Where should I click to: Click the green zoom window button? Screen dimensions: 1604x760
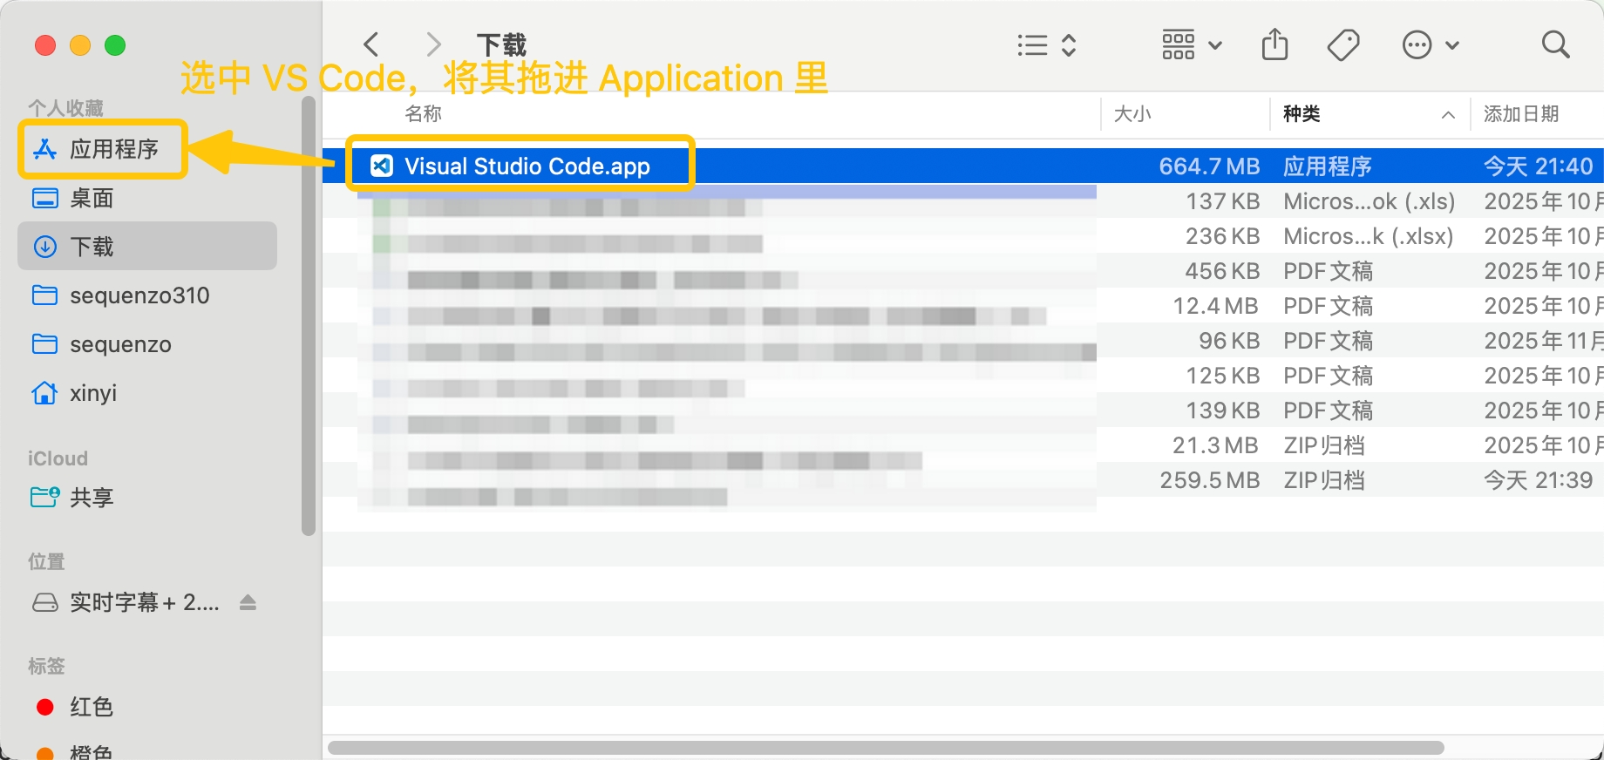[x=115, y=45]
